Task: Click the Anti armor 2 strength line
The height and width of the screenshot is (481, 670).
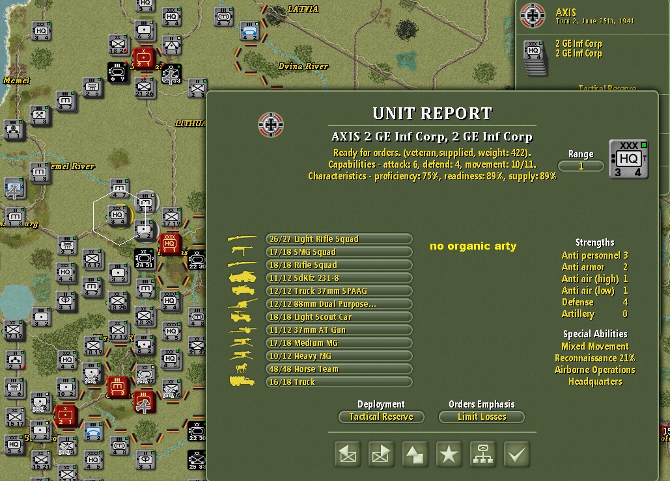Action: pos(594,267)
